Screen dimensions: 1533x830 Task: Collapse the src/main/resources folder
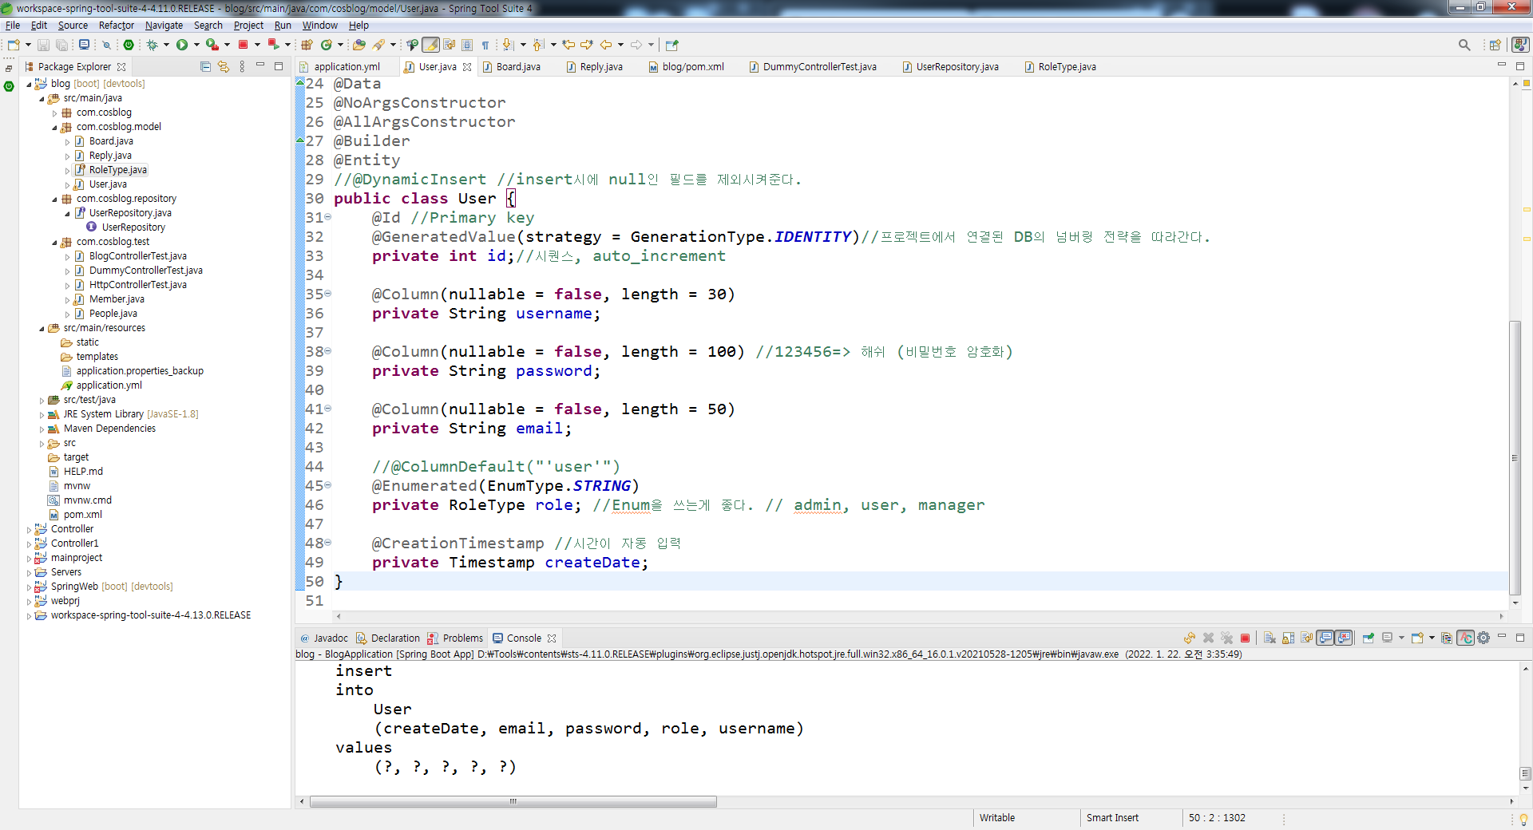click(42, 328)
